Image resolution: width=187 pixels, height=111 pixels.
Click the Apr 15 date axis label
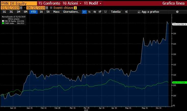click(102, 108)
